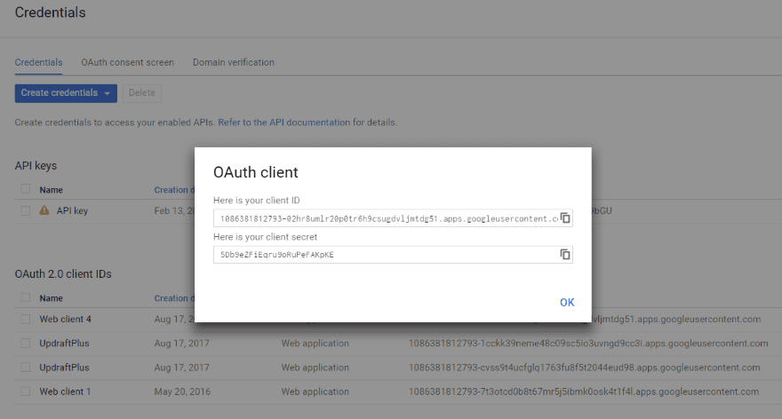
Task: Open the Create credentials dropdown
Action: tap(66, 93)
